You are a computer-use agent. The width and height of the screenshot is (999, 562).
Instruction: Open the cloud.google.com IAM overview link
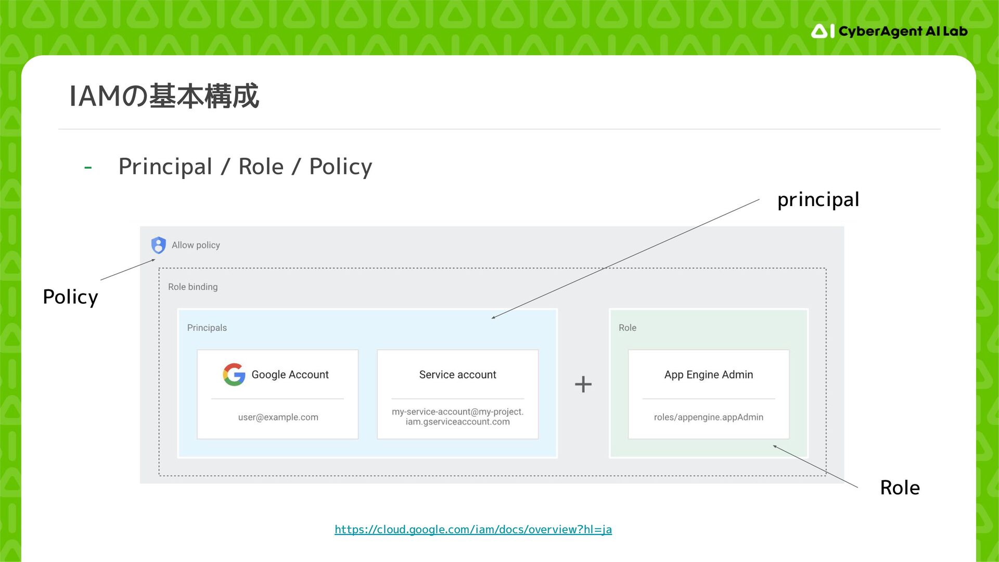click(473, 529)
